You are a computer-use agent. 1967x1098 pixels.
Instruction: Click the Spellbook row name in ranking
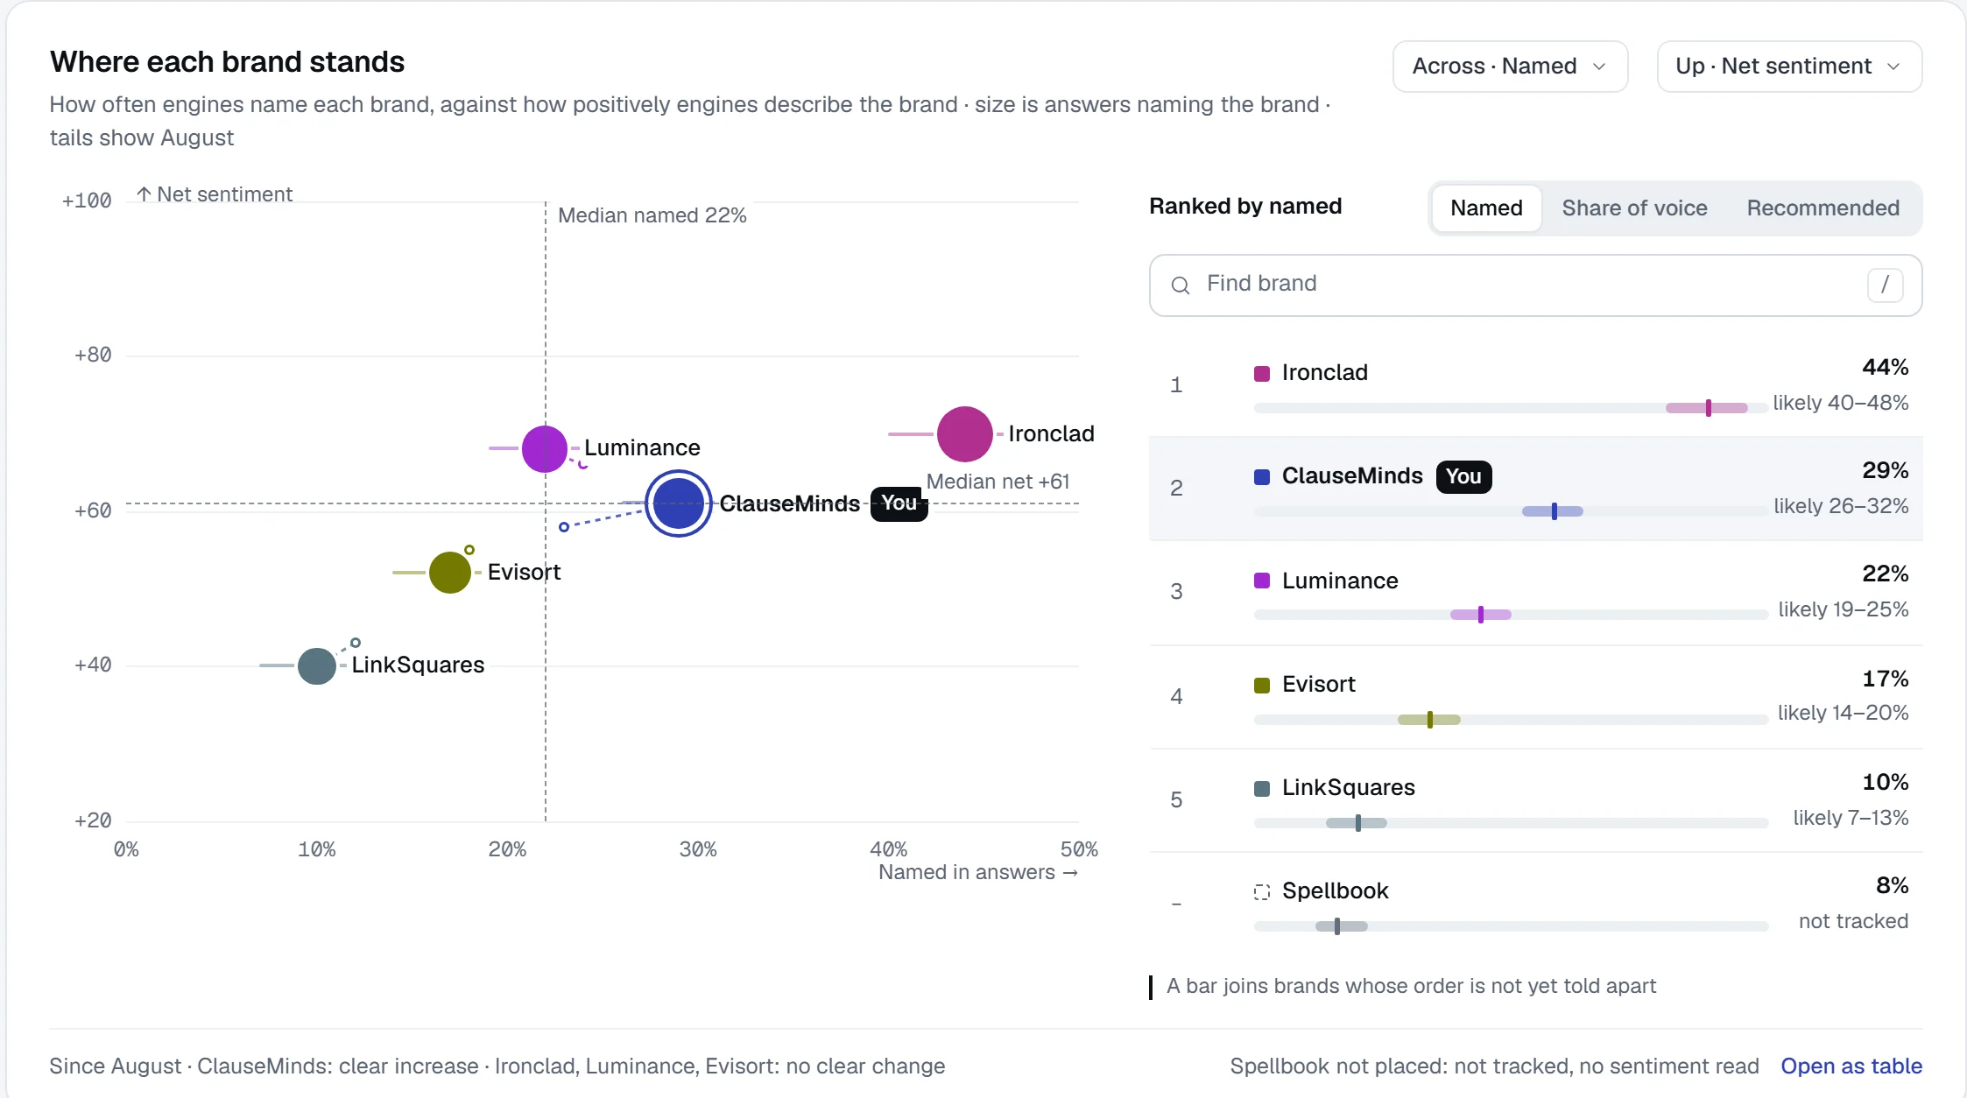tap(1335, 891)
